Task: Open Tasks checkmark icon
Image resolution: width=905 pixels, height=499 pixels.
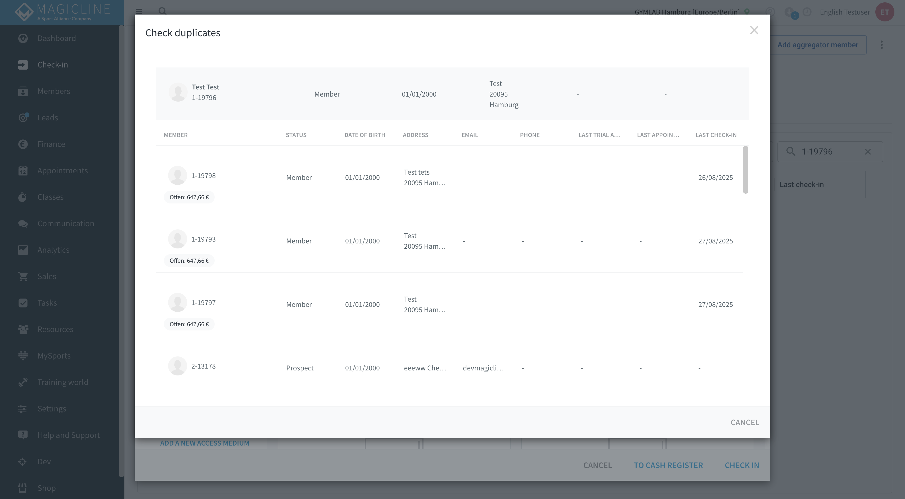Action: [23, 303]
